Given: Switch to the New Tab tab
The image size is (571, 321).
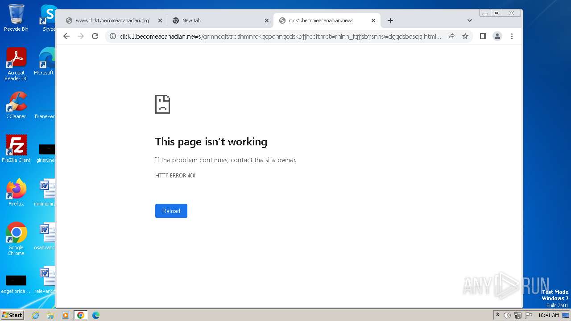Looking at the screenshot, I should 220,21.
